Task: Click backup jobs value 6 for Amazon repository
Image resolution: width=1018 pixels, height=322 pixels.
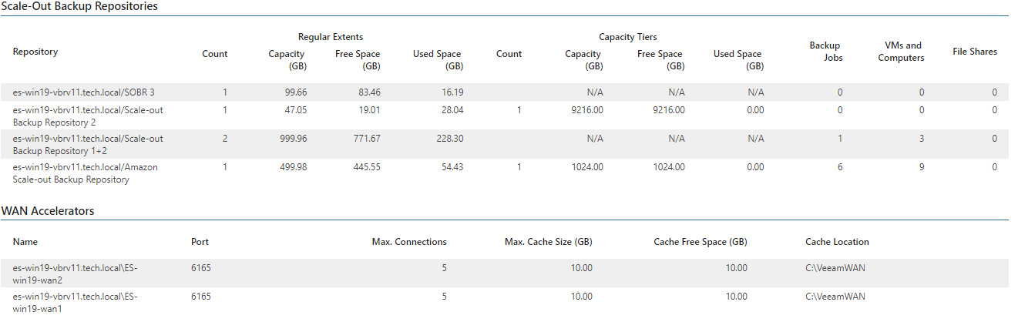Action: click(x=840, y=167)
